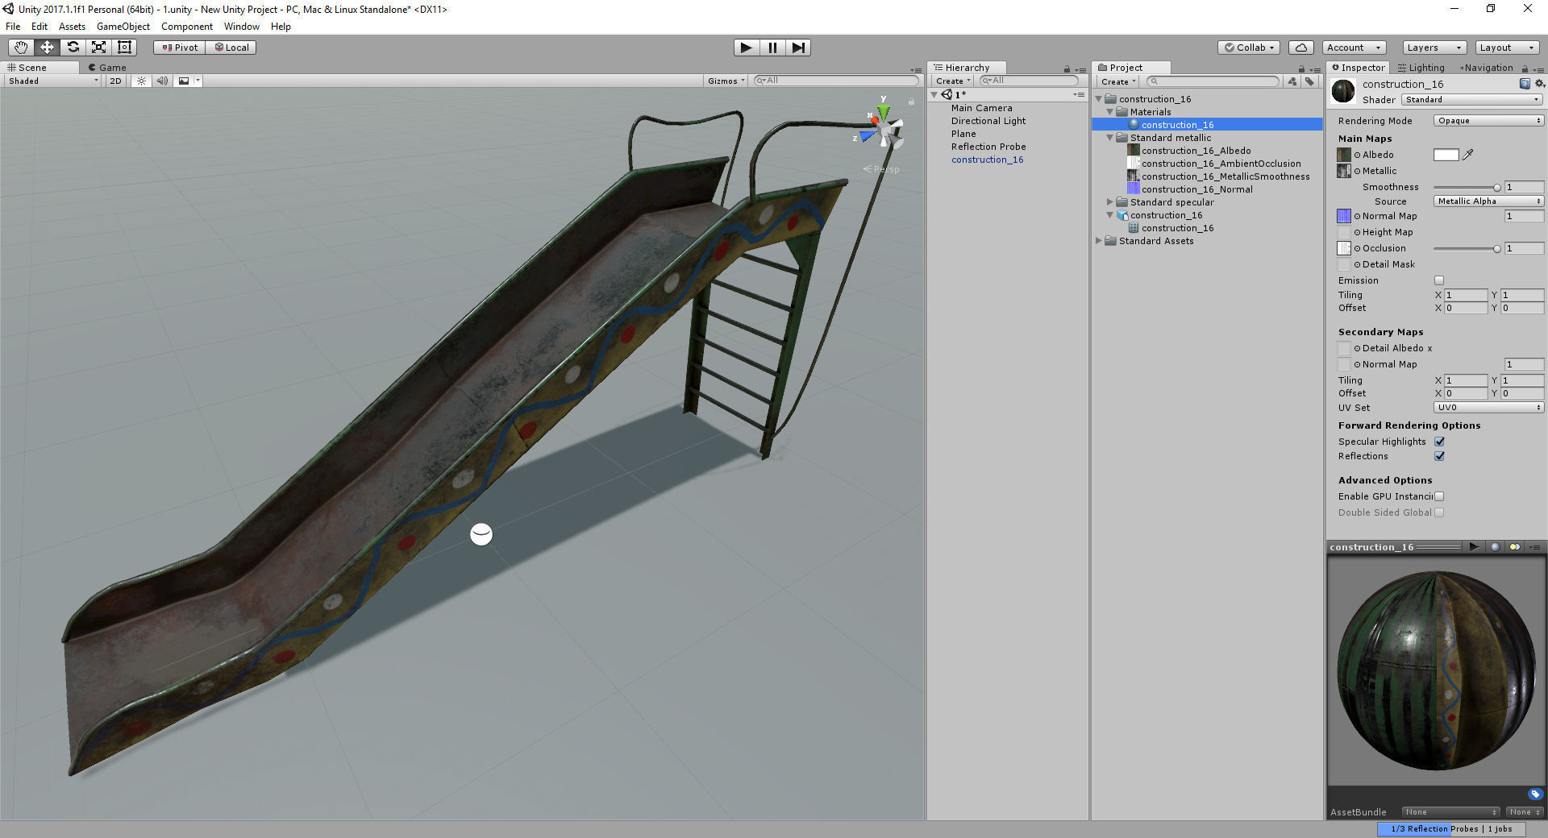
Task: Open the Assets menu
Action: click(72, 27)
